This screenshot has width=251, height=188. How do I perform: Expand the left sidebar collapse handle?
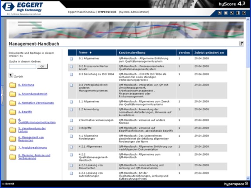(x=2, y=94)
